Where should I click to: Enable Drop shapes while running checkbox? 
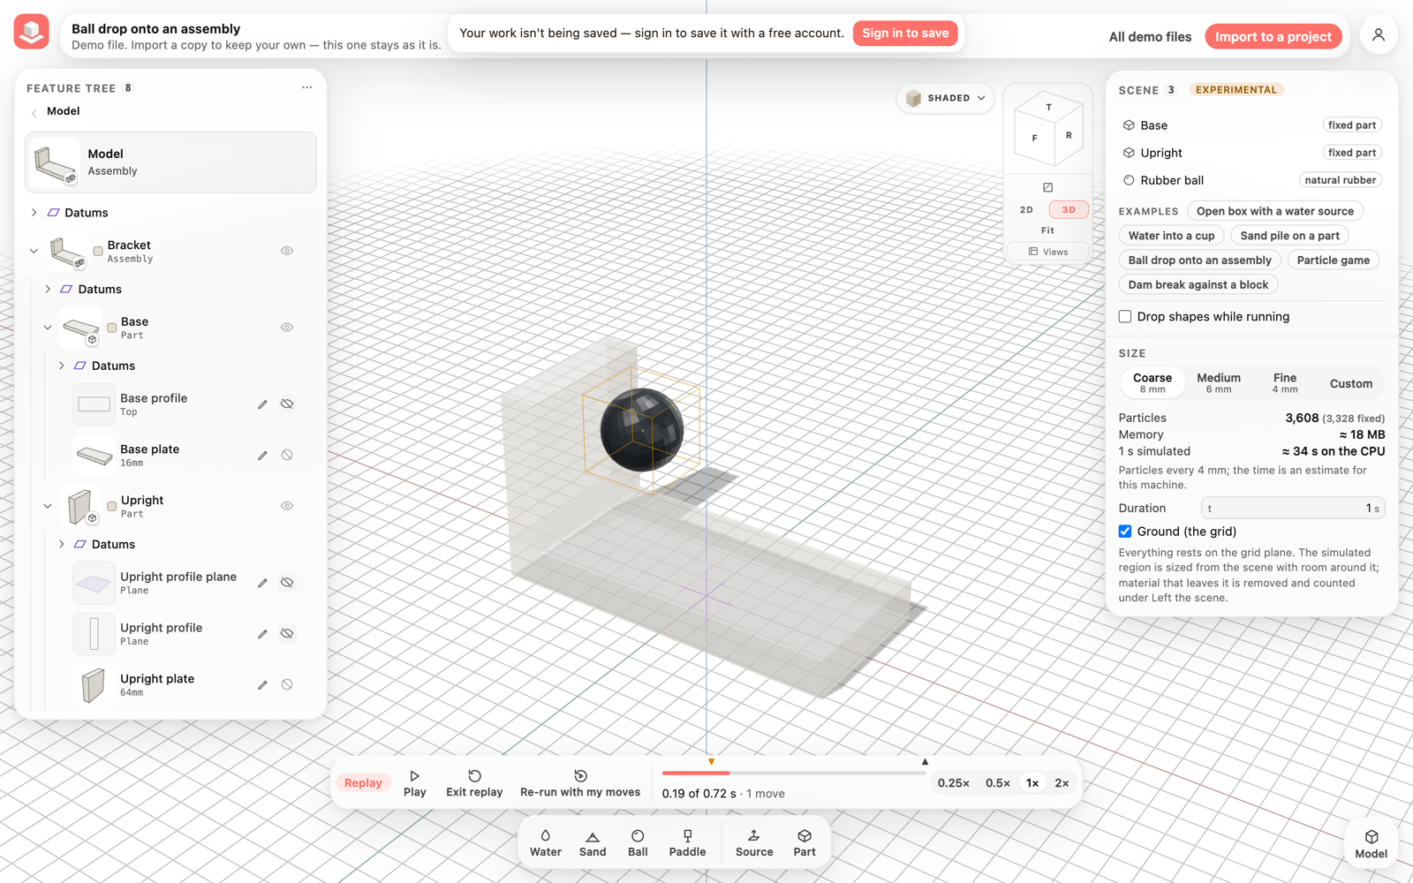point(1125,316)
